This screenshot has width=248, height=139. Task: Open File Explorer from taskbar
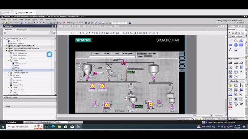59,127
